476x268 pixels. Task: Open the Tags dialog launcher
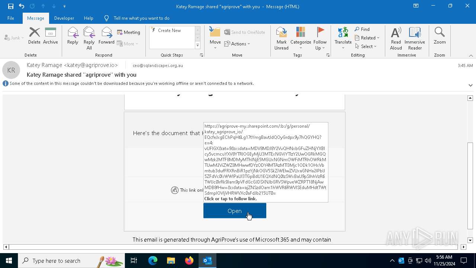[328, 55]
